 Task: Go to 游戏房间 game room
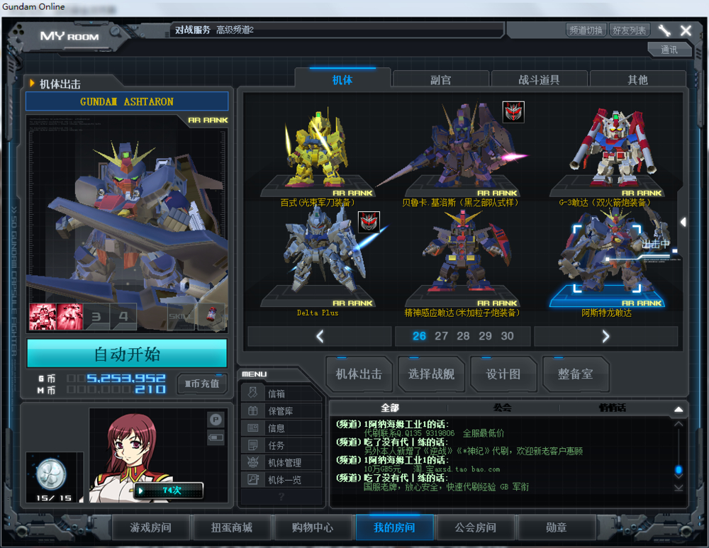click(x=150, y=527)
